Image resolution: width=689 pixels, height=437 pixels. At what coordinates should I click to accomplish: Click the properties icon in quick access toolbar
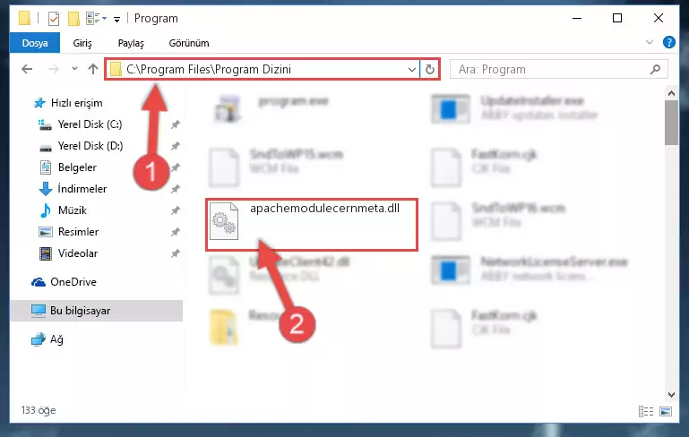tap(54, 19)
